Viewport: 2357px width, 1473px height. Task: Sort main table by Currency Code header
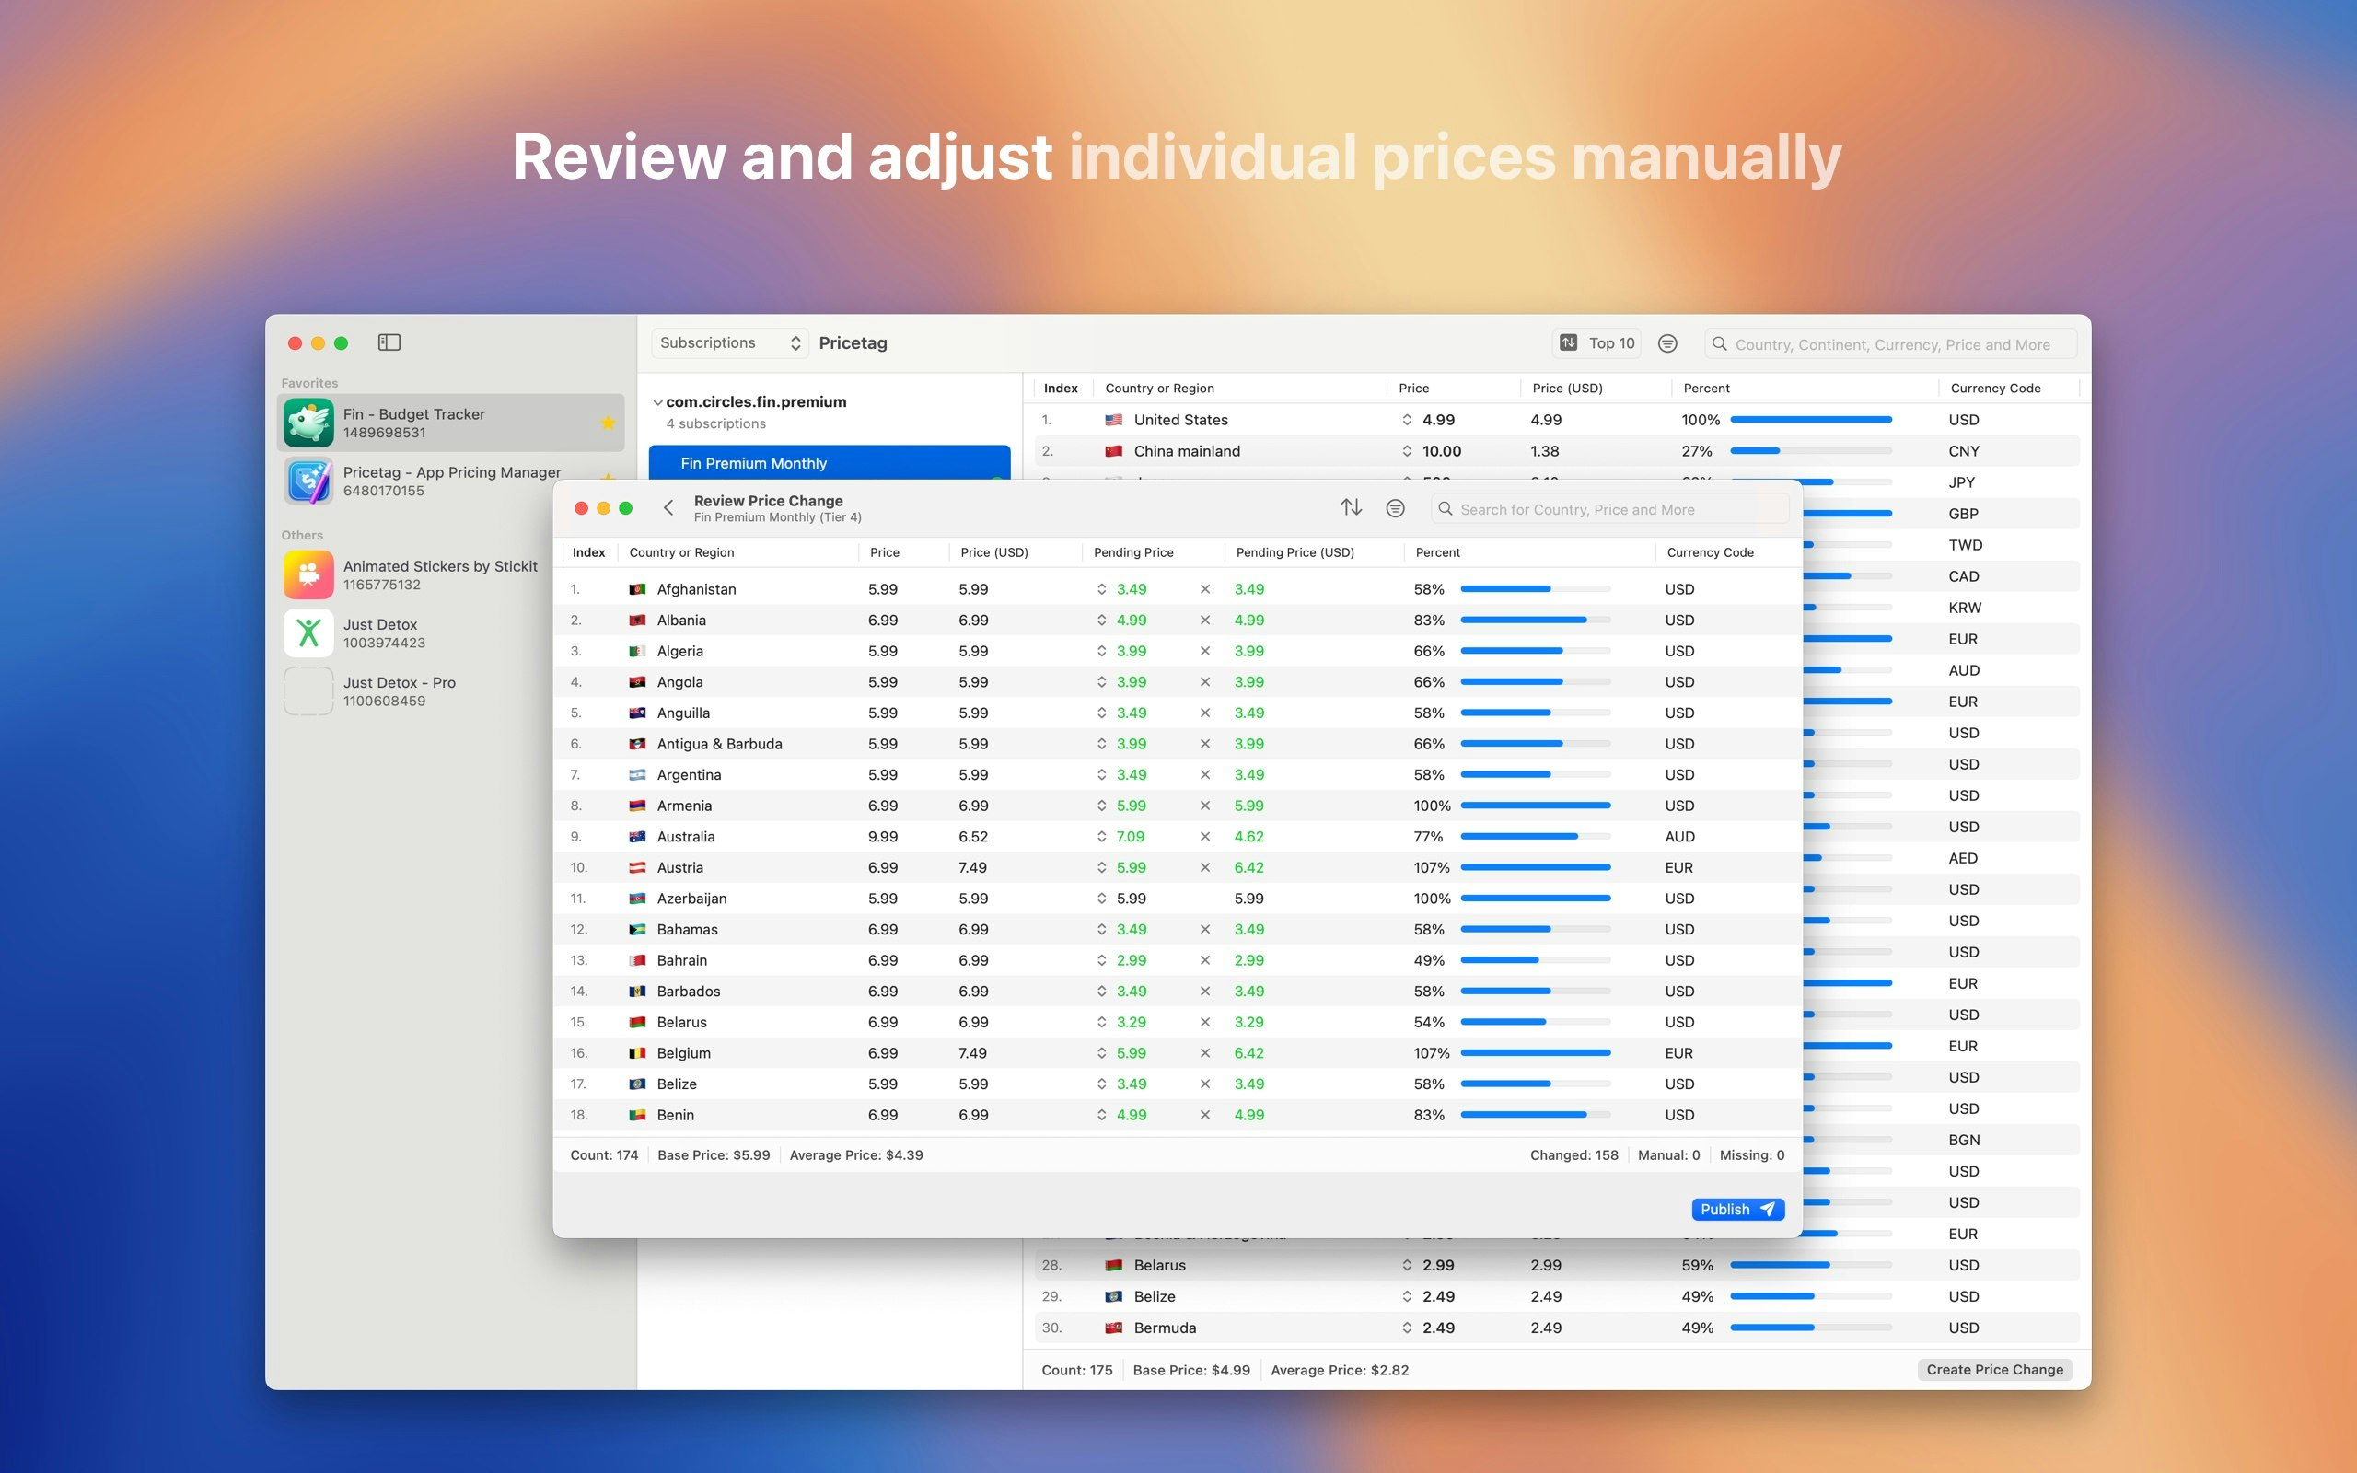pos(1994,388)
